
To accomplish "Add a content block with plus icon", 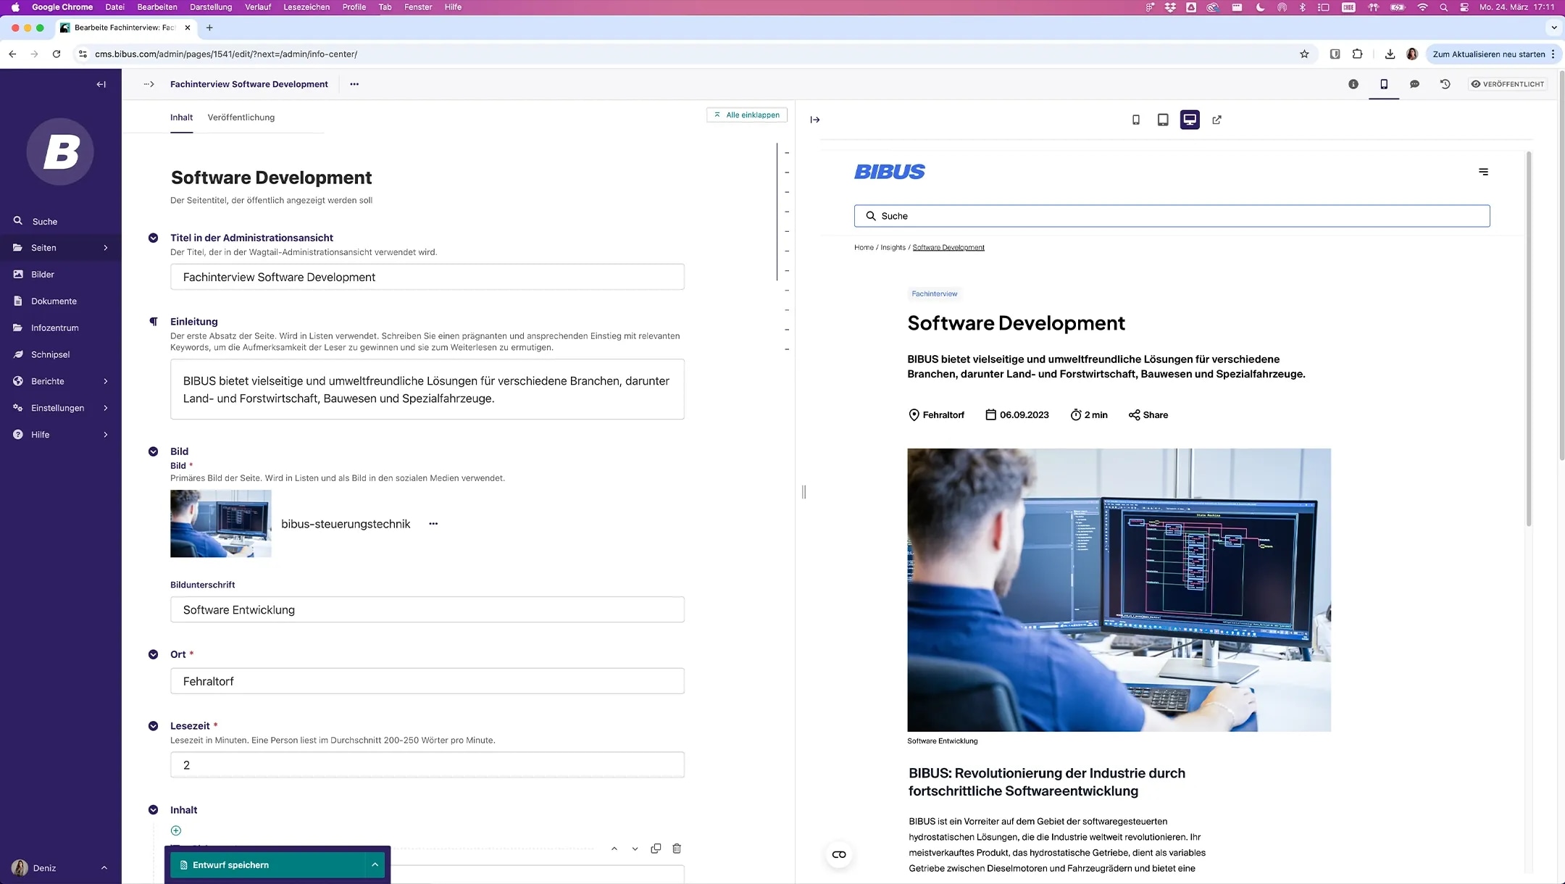I will point(176,830).
